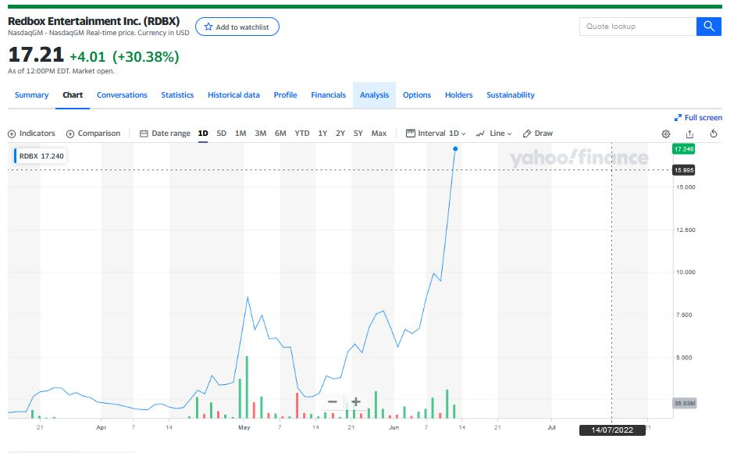Select the 1Y date range
The width and height of the screenshot is (755, 453).
click(x=322, y=134)
